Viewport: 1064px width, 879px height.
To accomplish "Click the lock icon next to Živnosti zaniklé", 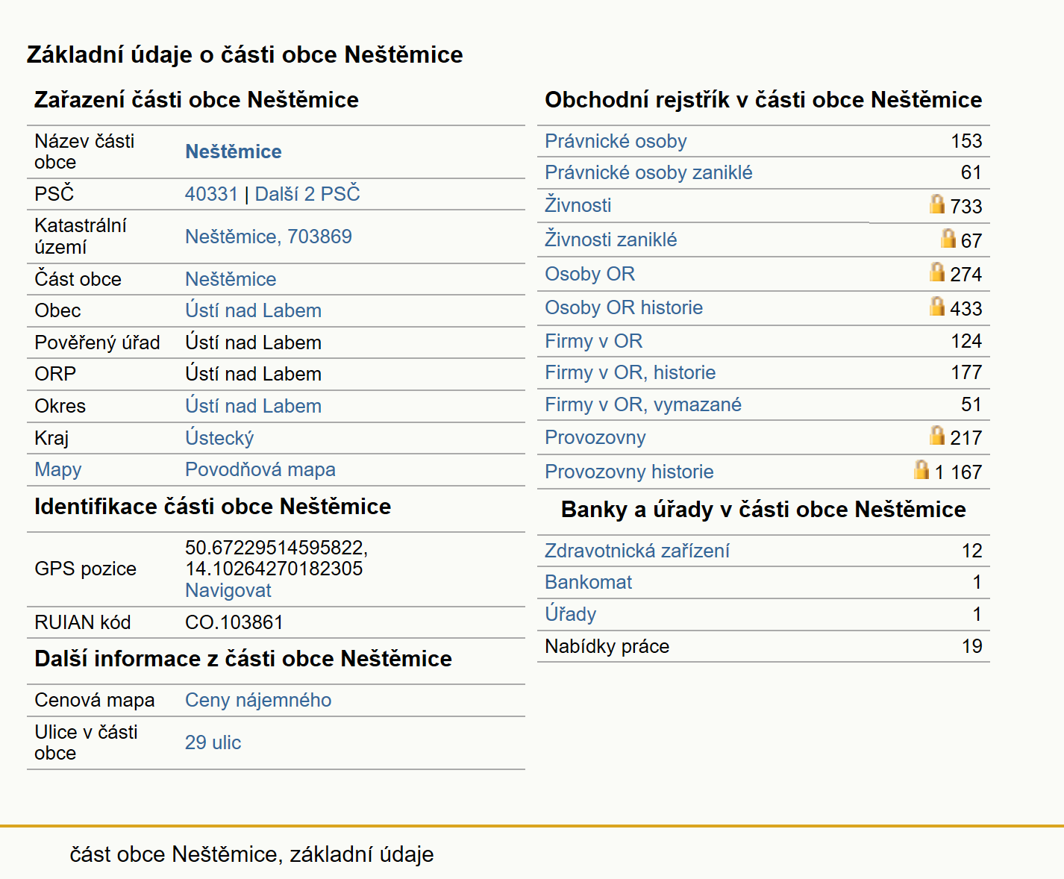I will [x=948, y=238].
